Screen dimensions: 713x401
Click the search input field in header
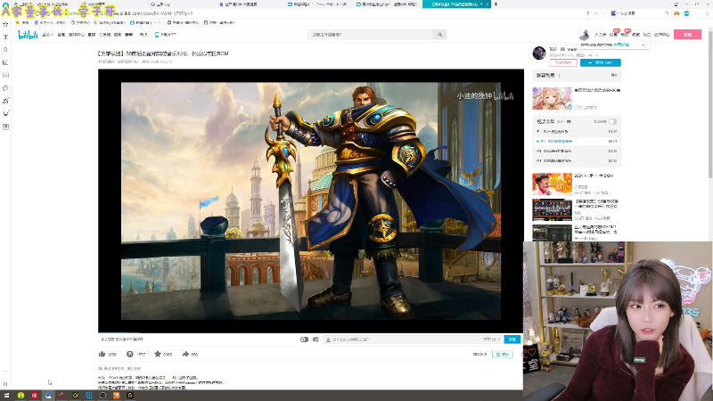point(371,35)
